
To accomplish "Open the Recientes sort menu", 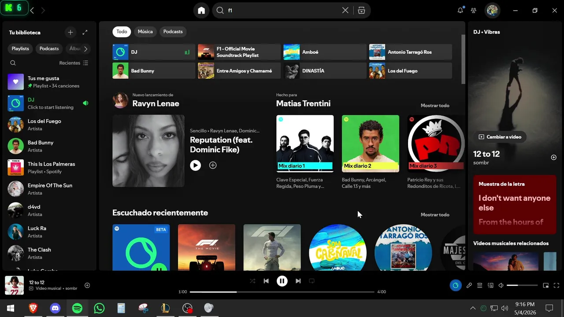I will [x=74, y=63].
